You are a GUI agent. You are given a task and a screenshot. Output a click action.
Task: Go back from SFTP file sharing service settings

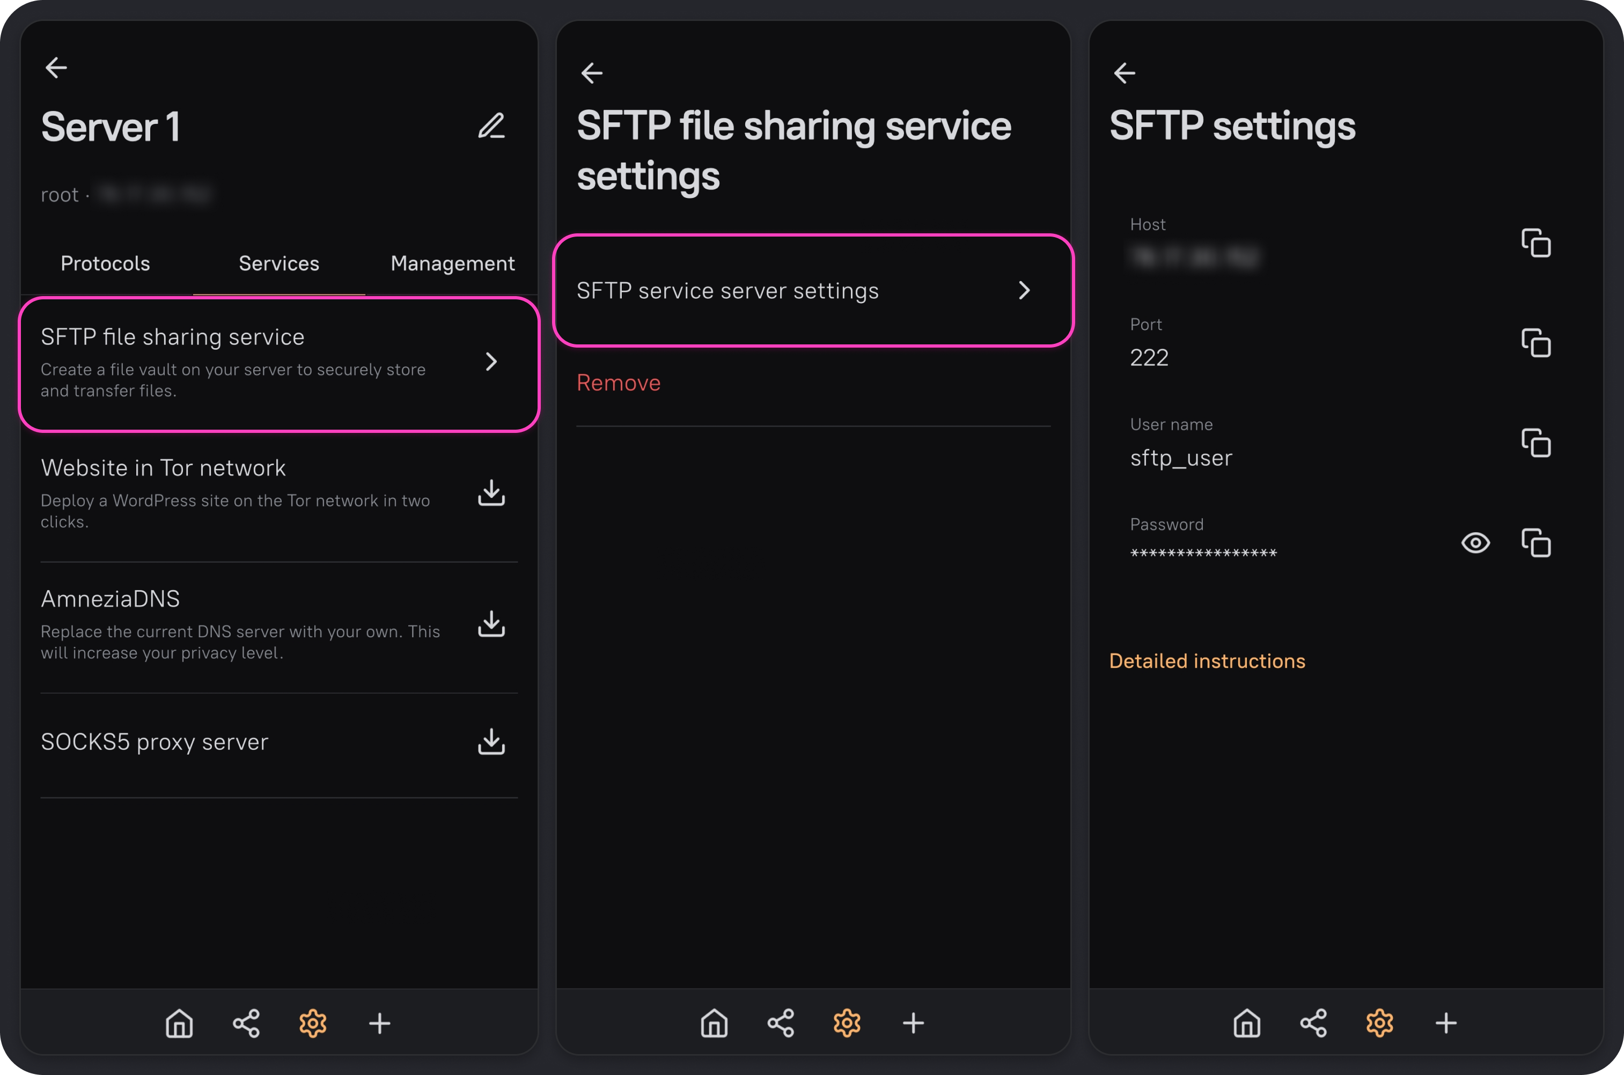[x=592, y=72]
